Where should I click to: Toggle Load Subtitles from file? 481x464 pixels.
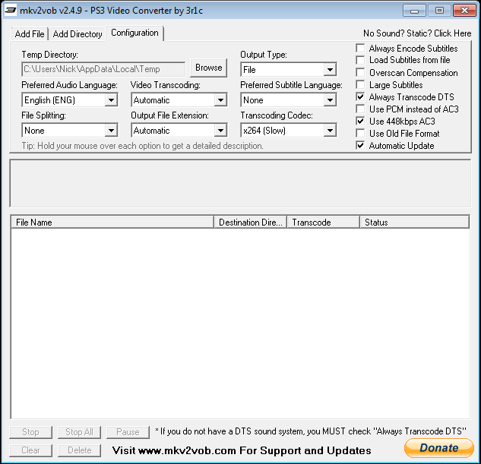(x=360, y=61)
